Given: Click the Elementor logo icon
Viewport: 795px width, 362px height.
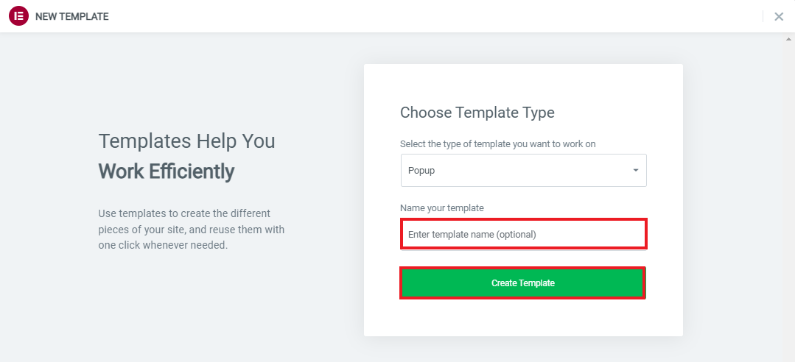Looking at the screenshot, I should pyautogui.click(x=18, y=16).
